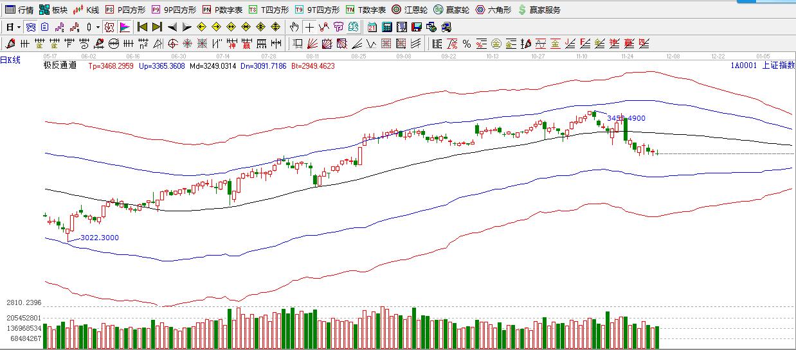Select the hand pan tool
This screenshot has width=796, height=350.
point(294,27)
